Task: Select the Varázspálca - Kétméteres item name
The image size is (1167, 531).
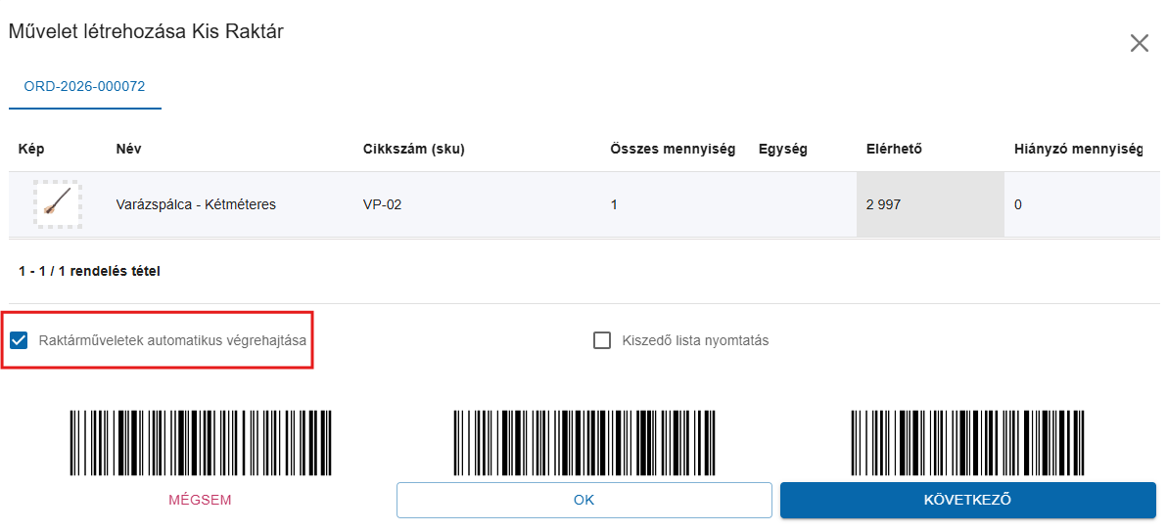Action: click(x=196, y=205)
